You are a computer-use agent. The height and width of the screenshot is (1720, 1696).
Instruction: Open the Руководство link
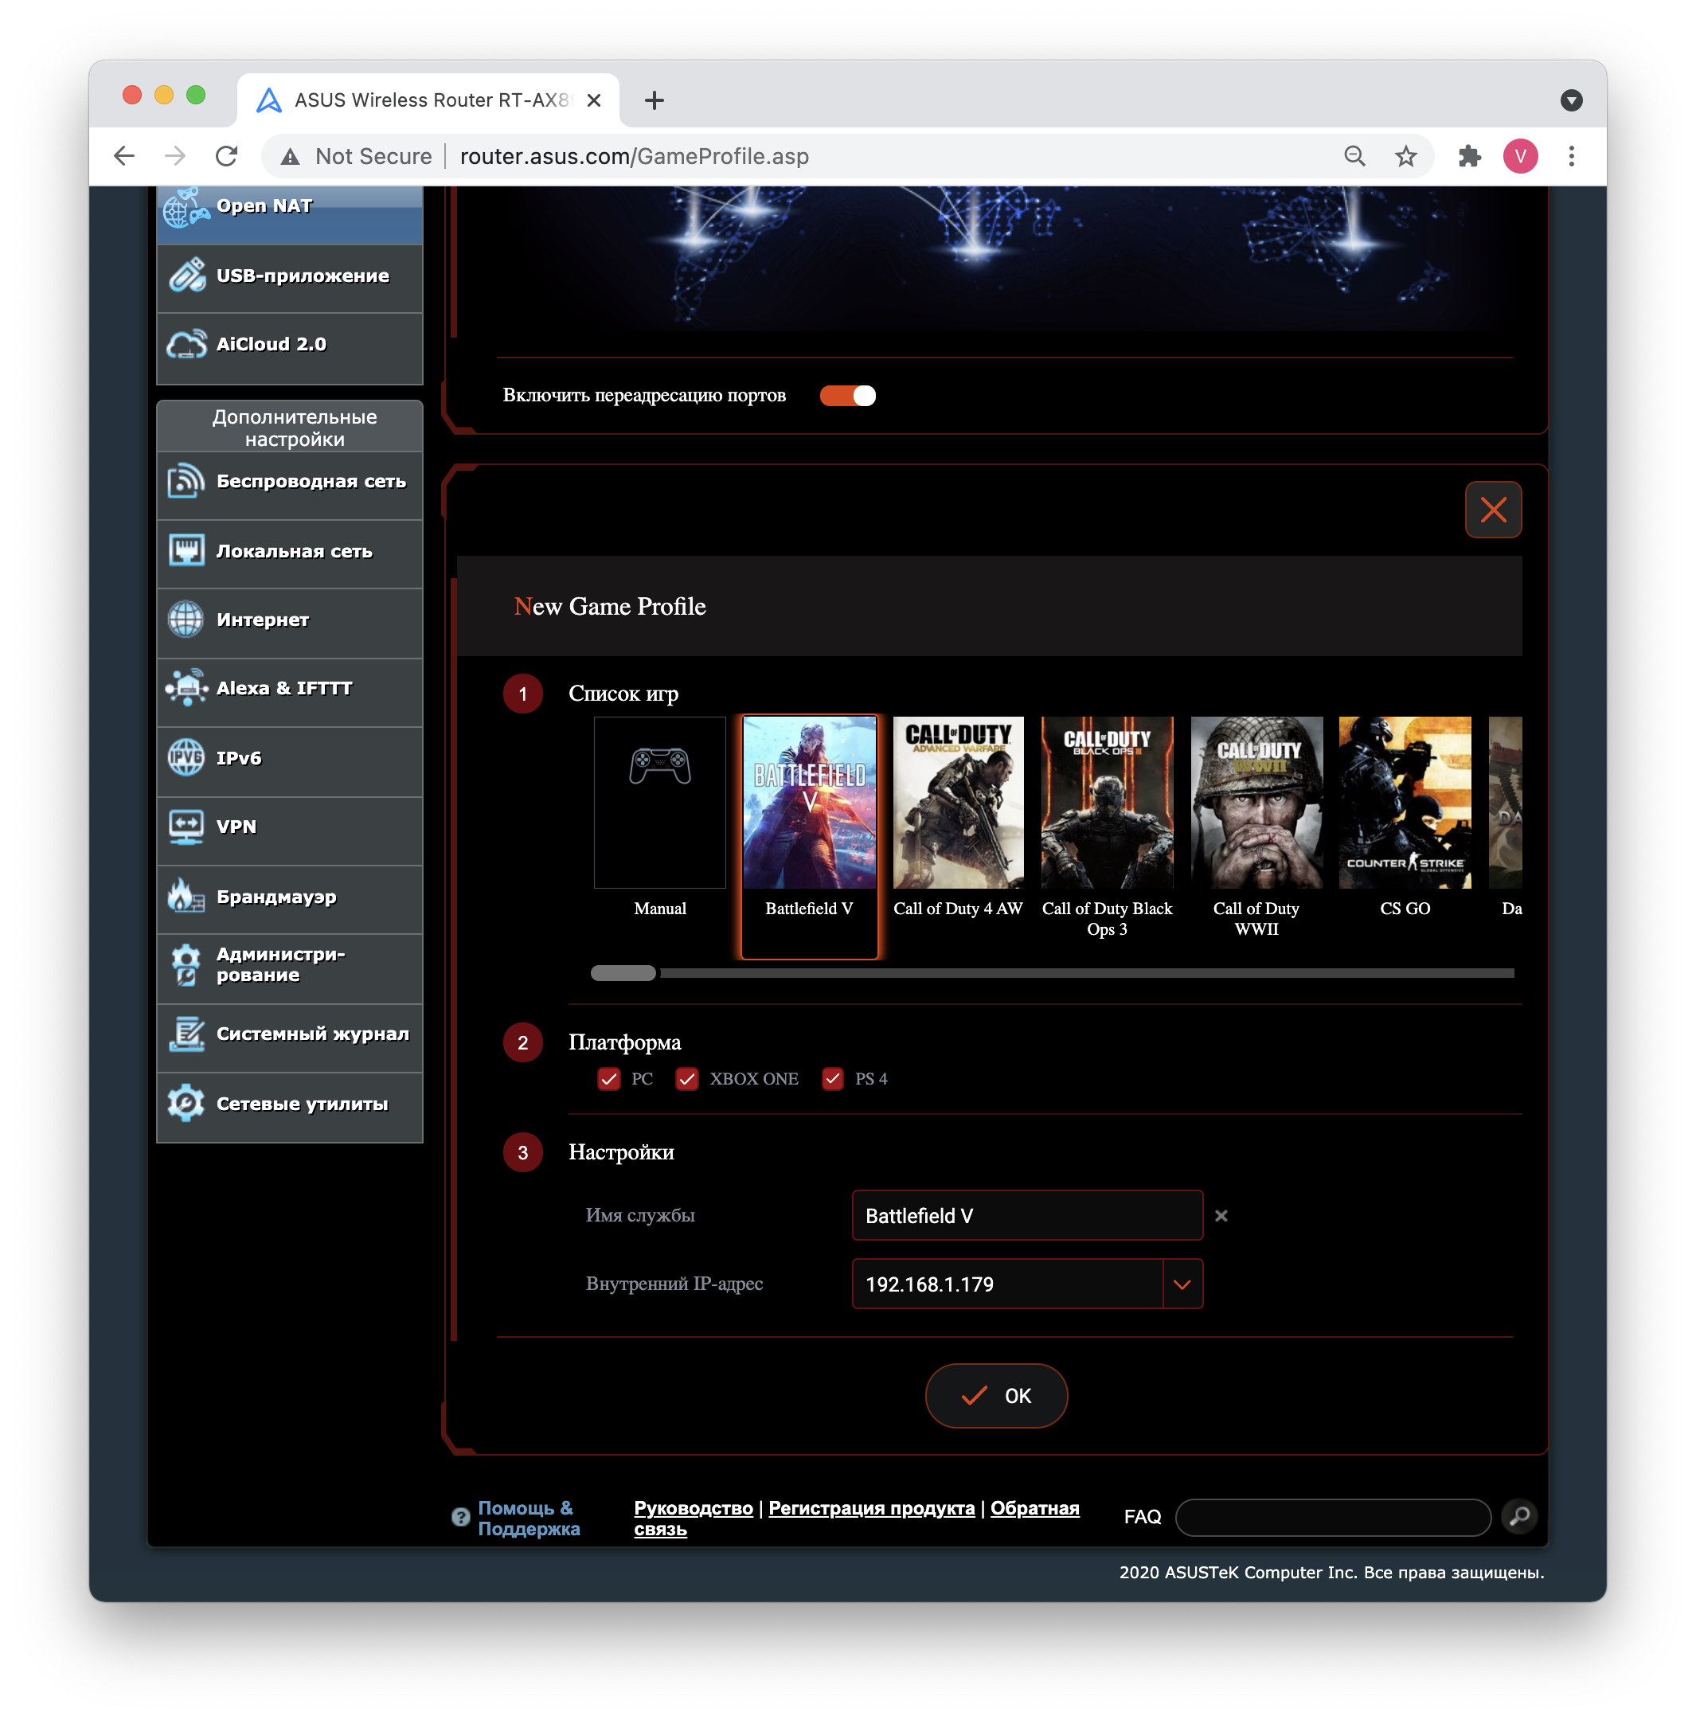693,1508
